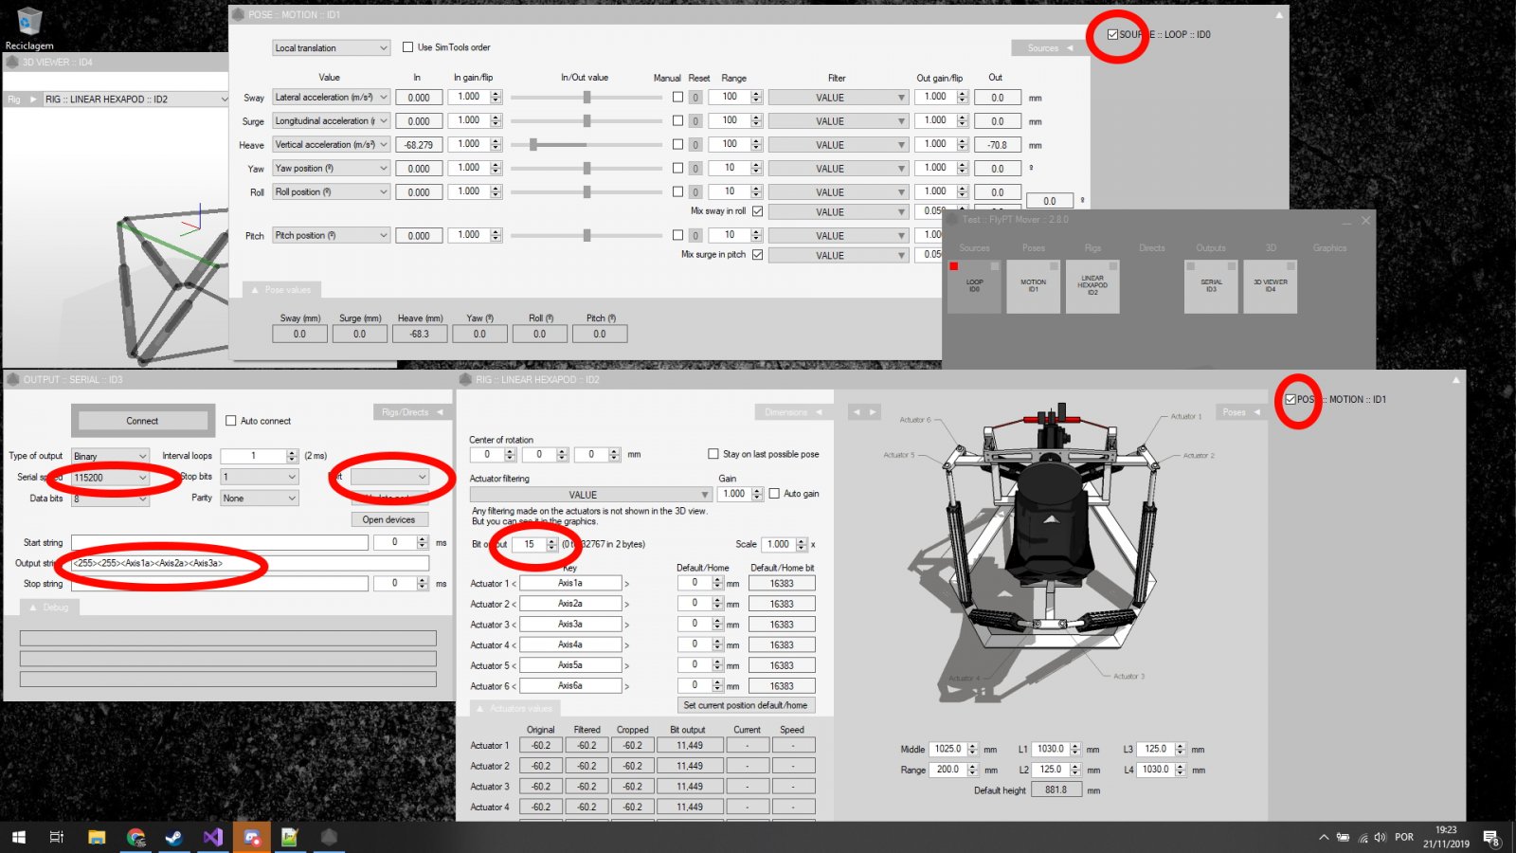Click the Outputs menu in FlyPT Mover
The width and height of the screenshot is (1516, 853).
click(1210, 248)
